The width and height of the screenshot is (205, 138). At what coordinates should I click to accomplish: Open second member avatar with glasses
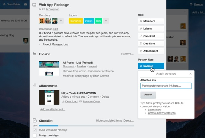coord(48,21)
